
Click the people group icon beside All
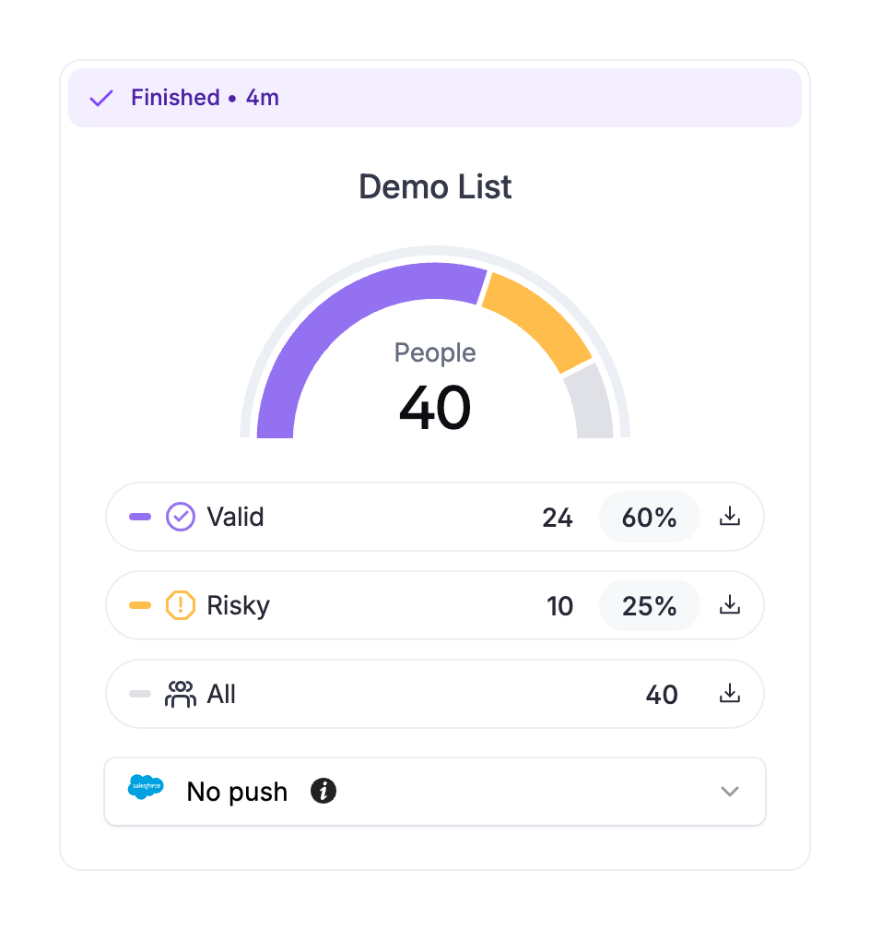click(x=181, y=694)
